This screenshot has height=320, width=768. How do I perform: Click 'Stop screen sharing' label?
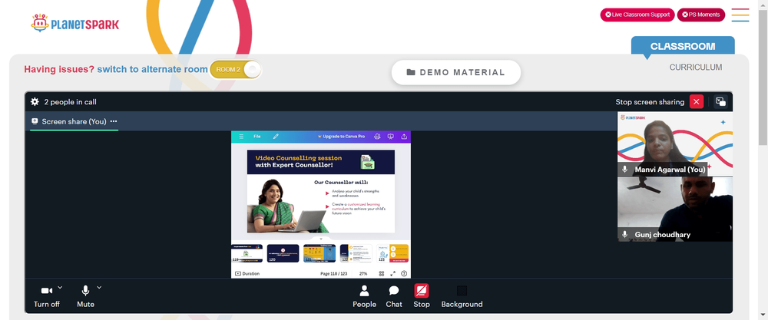click(650, 102)
